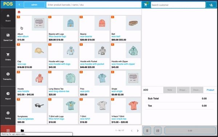Click the POS logo
Screen dimensions: 218x137
pyautogui.click(x=8, y=4)
